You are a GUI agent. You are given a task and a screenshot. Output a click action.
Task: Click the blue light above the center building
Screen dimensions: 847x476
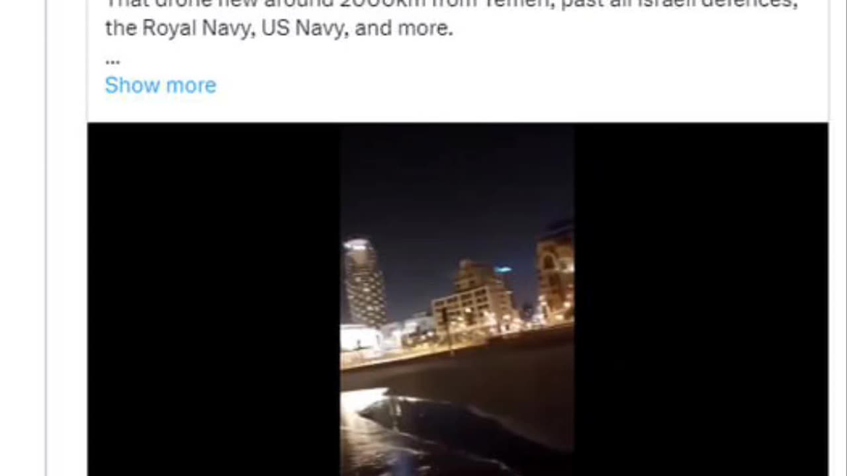coord(503,270)
